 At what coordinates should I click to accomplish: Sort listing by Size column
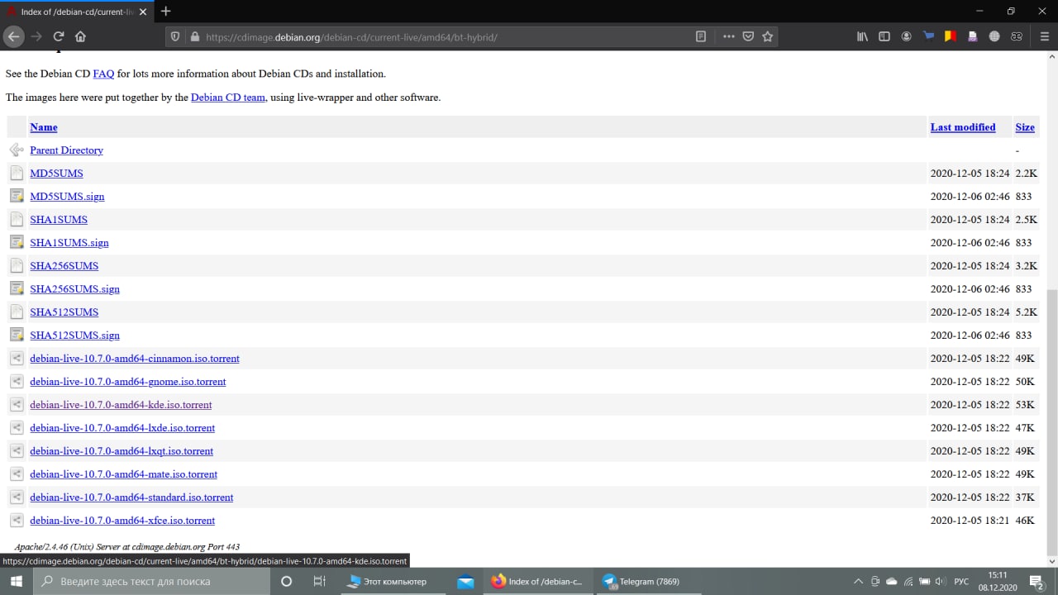1025,127
